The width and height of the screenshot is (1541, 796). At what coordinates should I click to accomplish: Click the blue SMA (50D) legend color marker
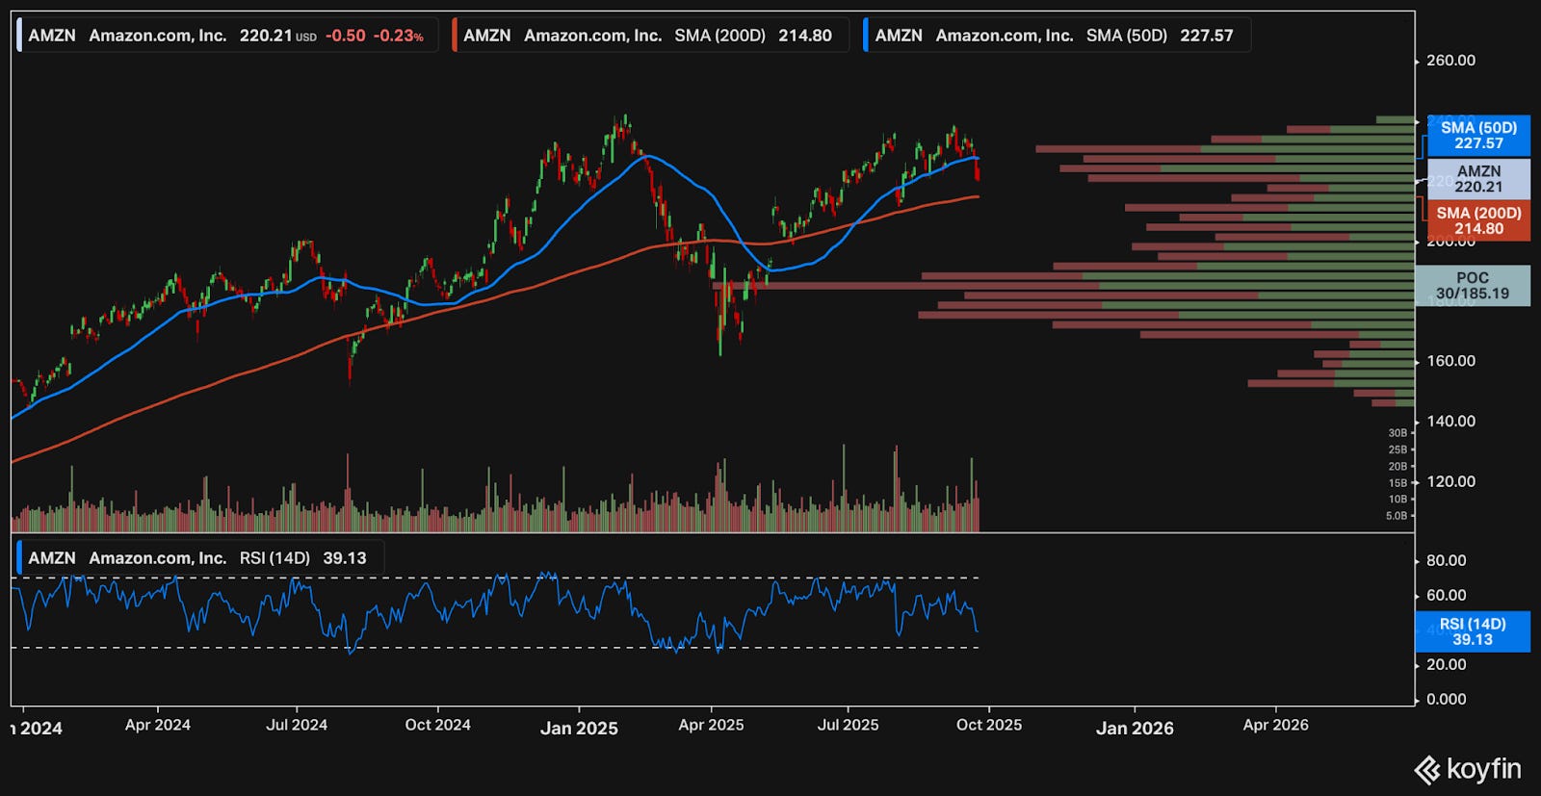[866, 36]
